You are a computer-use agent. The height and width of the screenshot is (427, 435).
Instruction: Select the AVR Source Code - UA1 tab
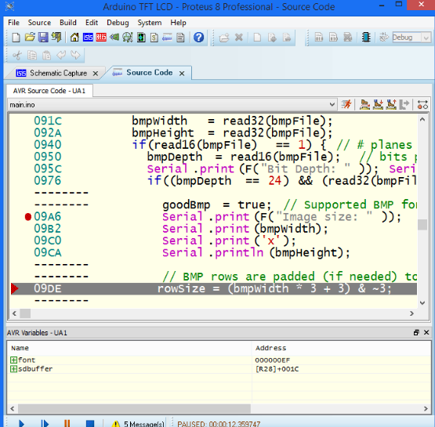coord(49,91)
